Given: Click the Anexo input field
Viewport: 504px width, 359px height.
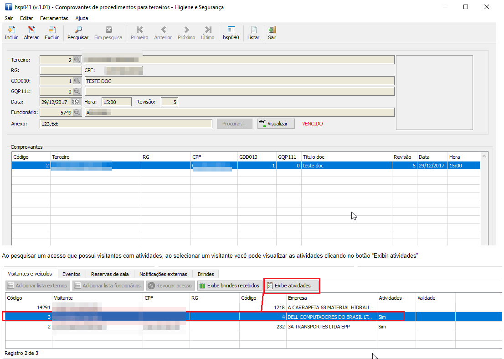Looking at the screenshot, I should [x=126, y=124].
